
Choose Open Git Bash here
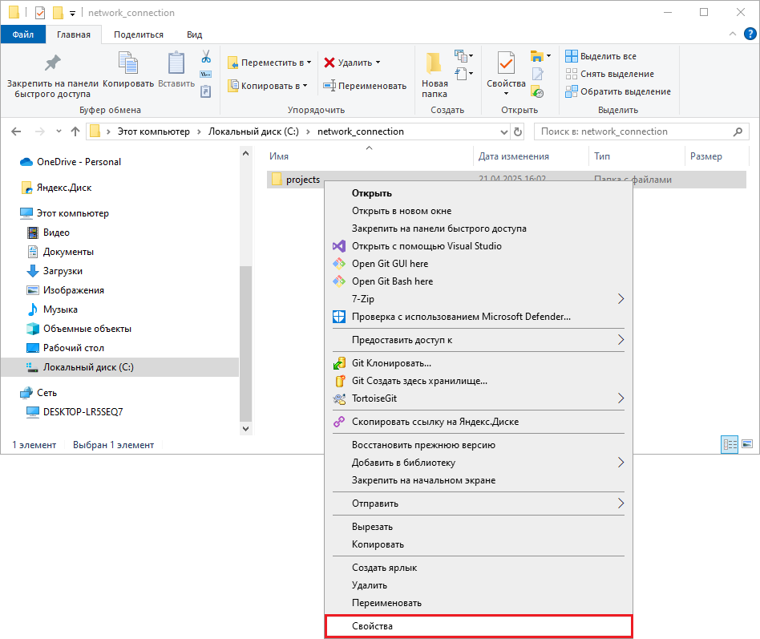[x=392, y=281]
